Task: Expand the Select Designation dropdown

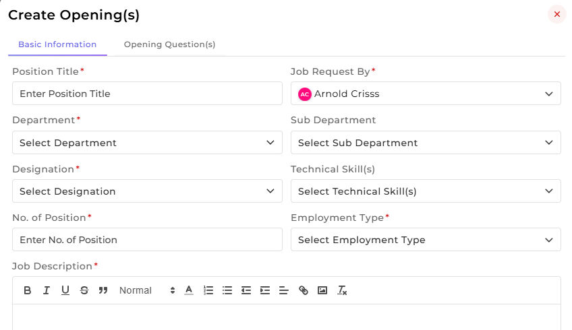Action: pos(147,191)
